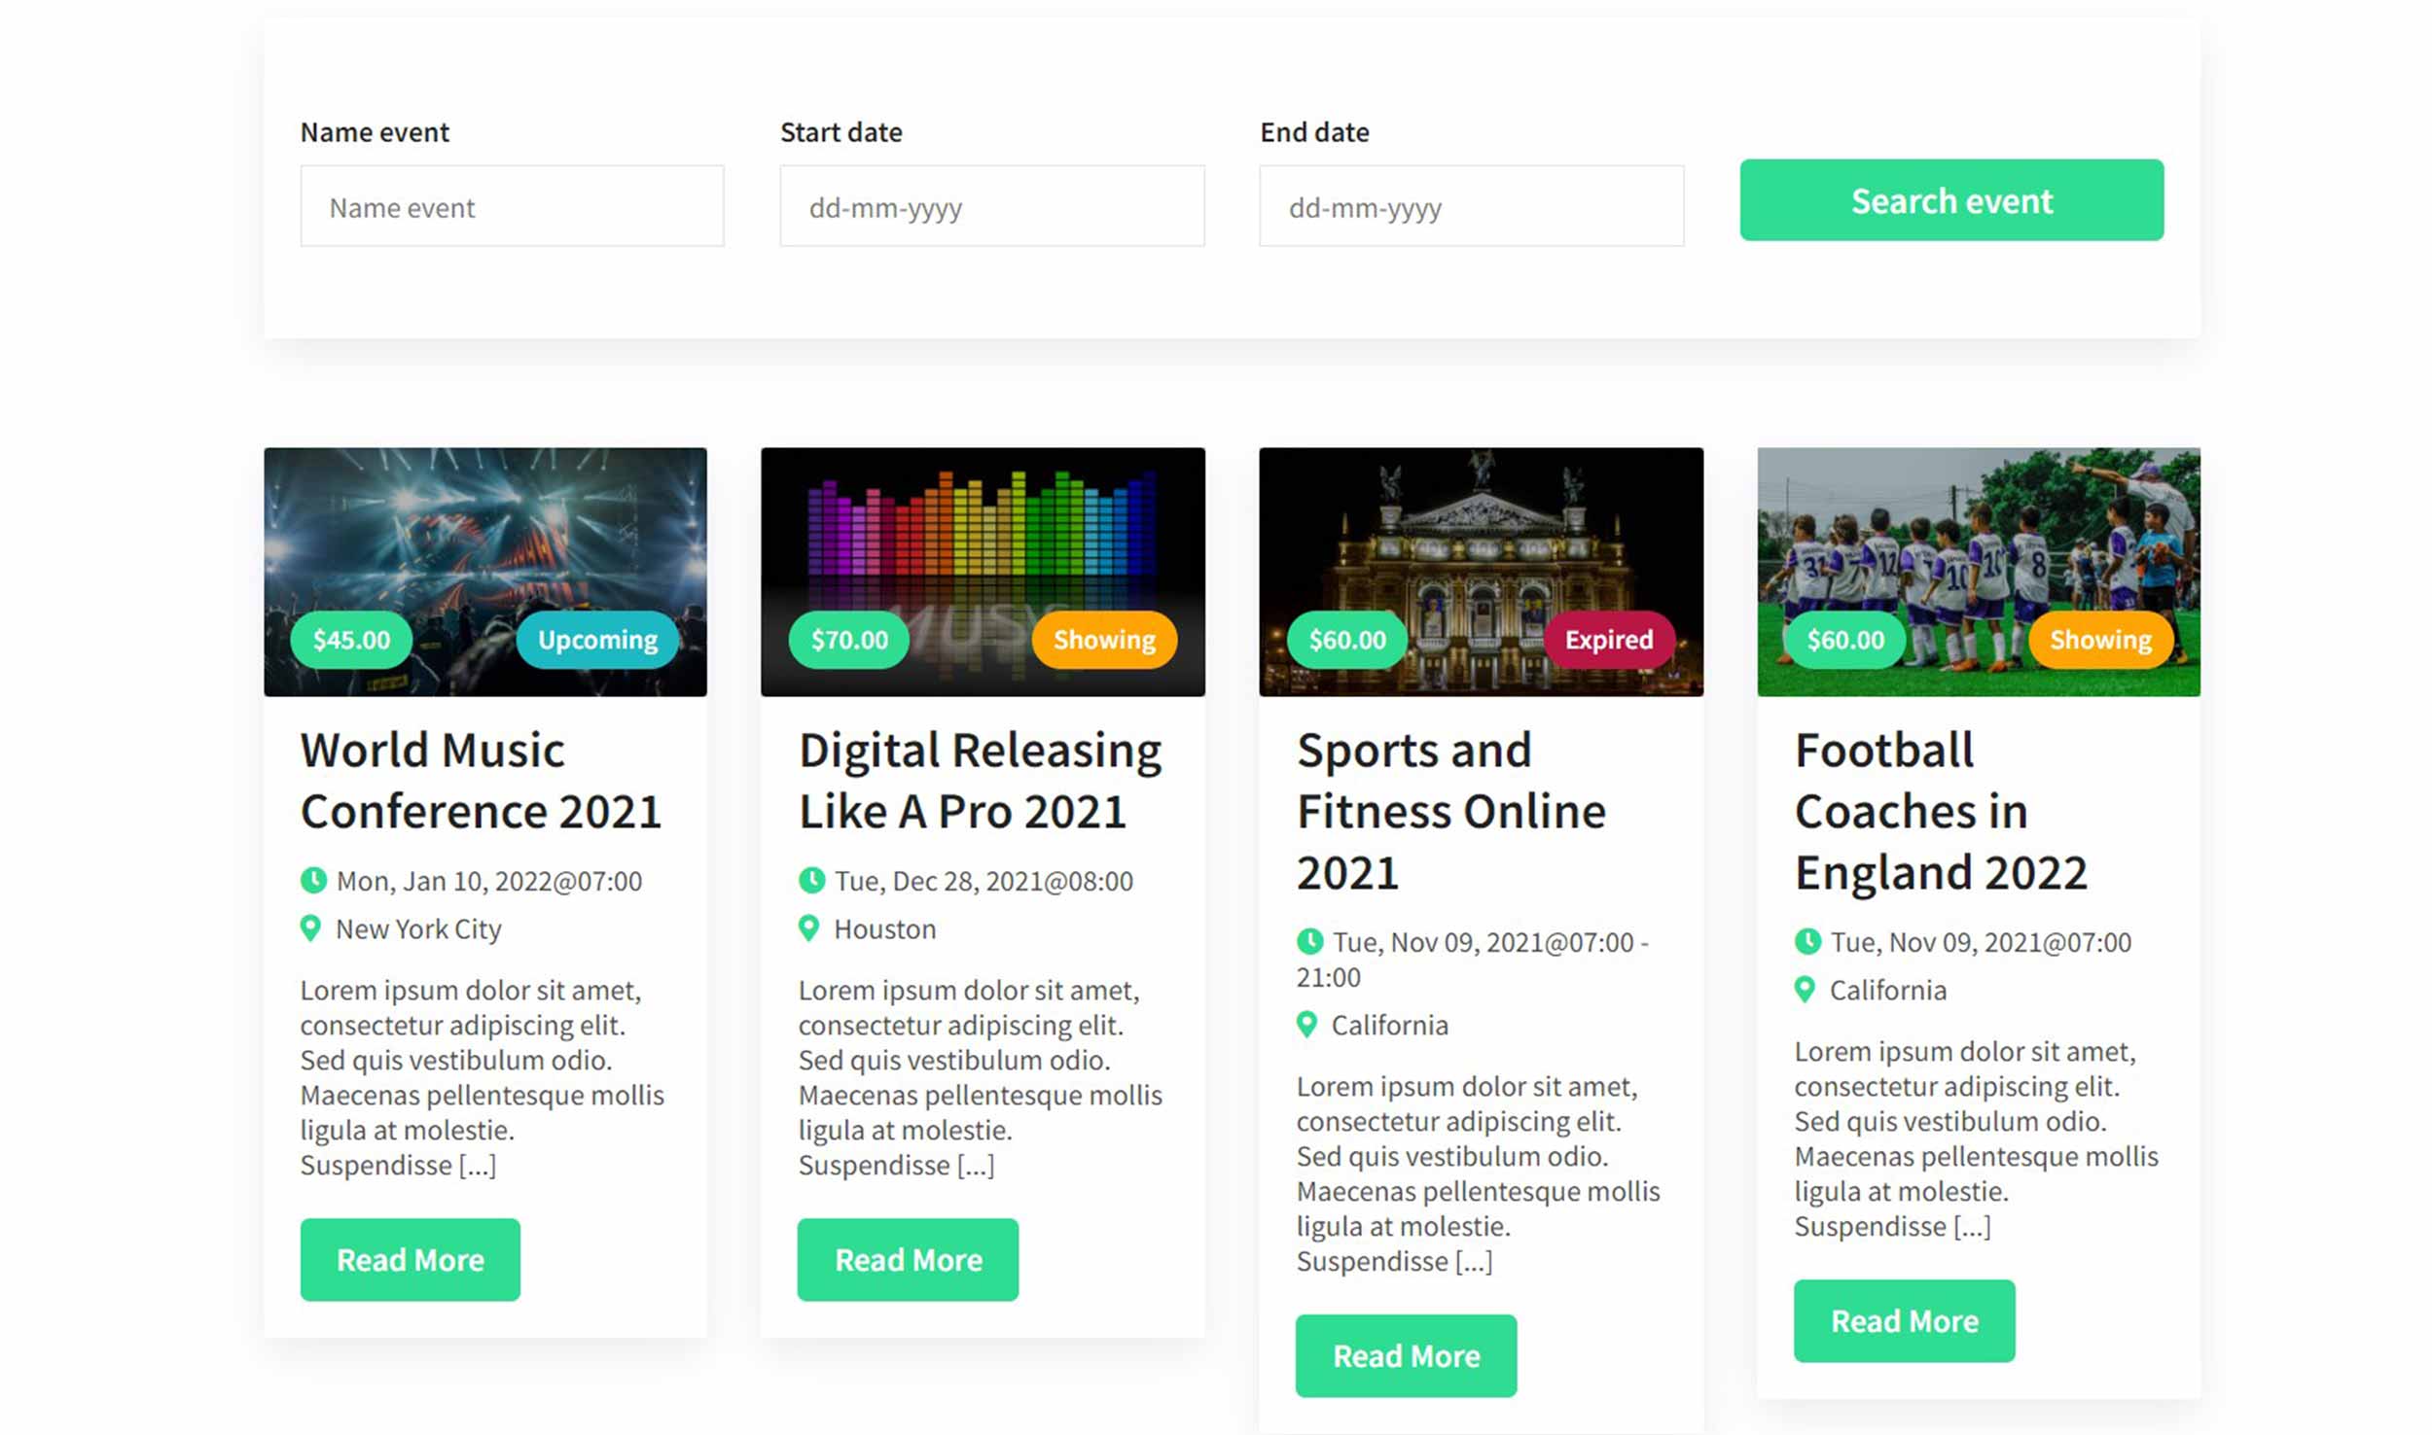Click clock icon beside Mon, Jan 10, 2022
The height and width of the screenshot is (1435, 2432).
coord(313,881)
